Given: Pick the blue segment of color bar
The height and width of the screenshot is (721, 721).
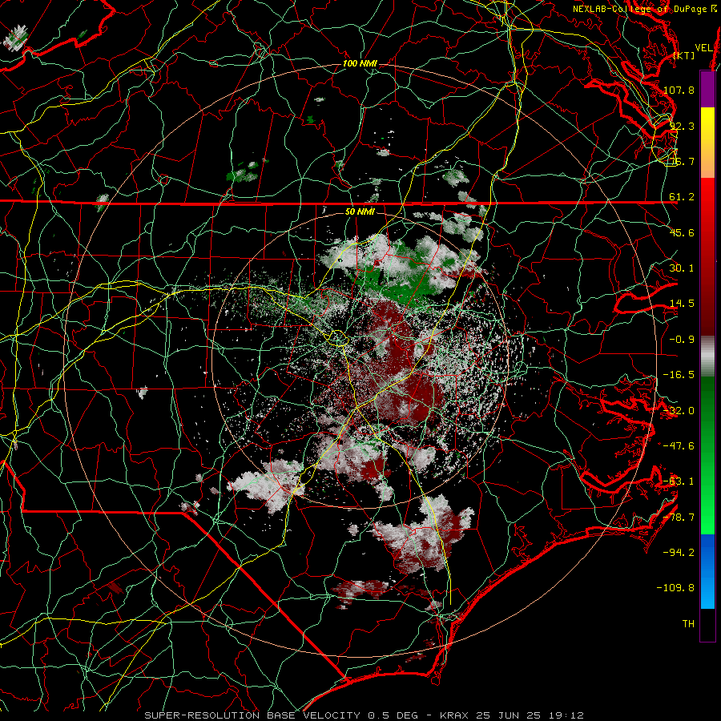Looking at the screenshot, I should click(707, 571).
